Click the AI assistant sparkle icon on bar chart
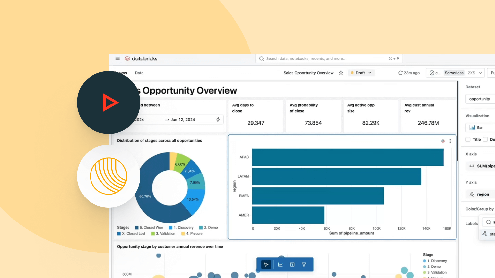 point(443,141)
